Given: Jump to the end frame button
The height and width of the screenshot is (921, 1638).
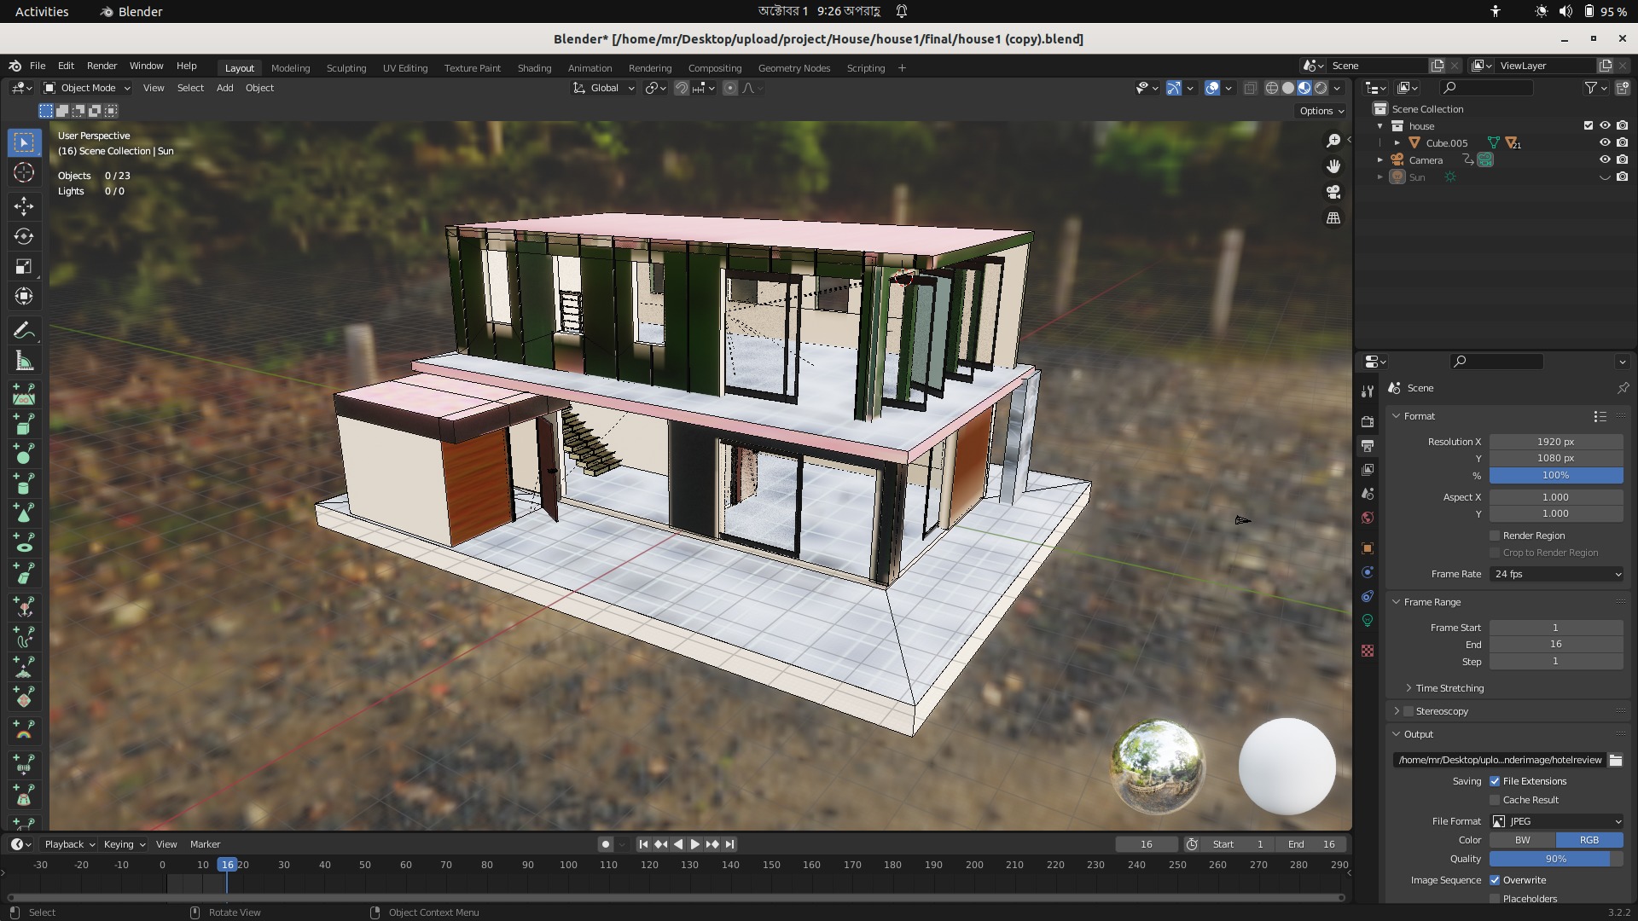Looking at the screenshot, I should point(729,844).
